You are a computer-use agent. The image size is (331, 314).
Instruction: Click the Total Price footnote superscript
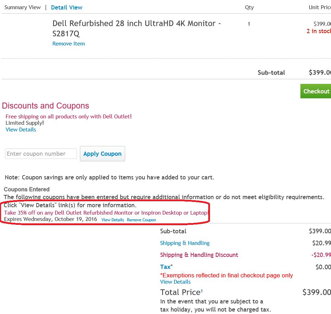pyautogui.click(x=202, y=290)
